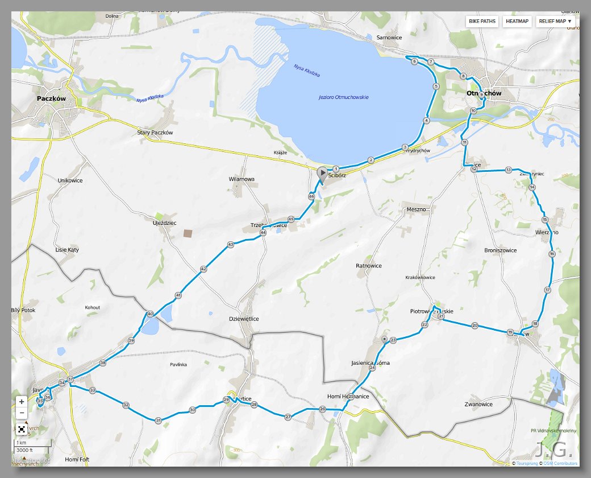Click kilometer marker 44 near Trzeboszowice

coord(263,233)
